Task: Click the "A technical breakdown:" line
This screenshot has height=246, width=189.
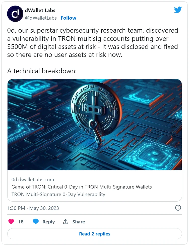Action: pyautogui.click(x=42, y=71)
